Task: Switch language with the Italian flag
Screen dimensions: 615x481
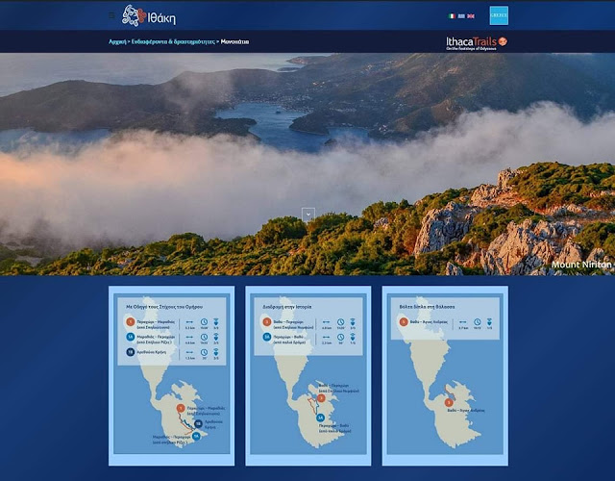Action: [x=453, y=16]
